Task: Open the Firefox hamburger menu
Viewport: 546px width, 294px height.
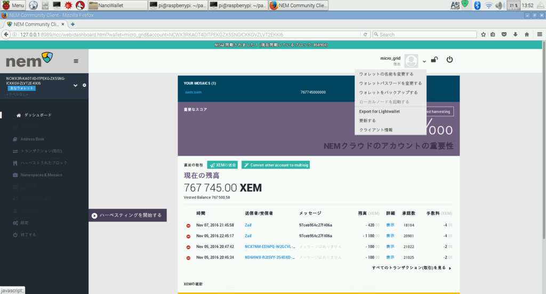Action: pyautogui.click(x=540, y=35)
